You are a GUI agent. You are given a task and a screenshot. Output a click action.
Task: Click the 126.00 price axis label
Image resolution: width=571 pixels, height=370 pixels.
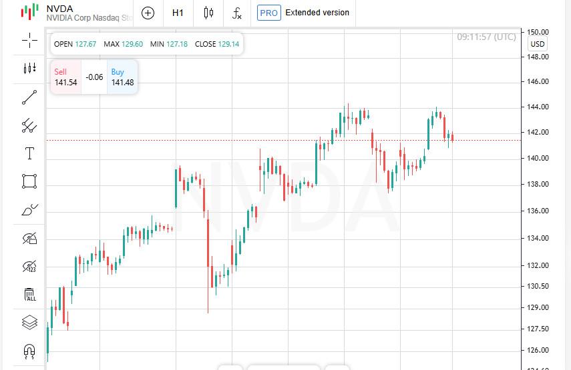538,350
